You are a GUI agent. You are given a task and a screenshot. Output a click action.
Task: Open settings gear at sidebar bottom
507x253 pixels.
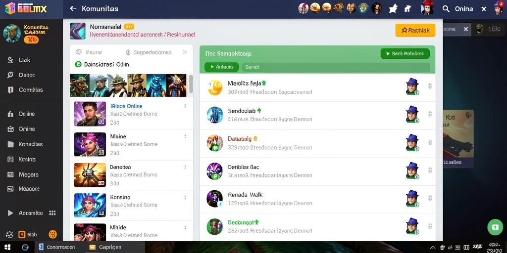tap(9, 235)
